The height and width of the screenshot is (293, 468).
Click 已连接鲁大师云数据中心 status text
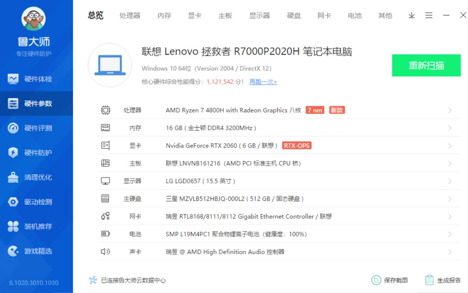(133, 280)
